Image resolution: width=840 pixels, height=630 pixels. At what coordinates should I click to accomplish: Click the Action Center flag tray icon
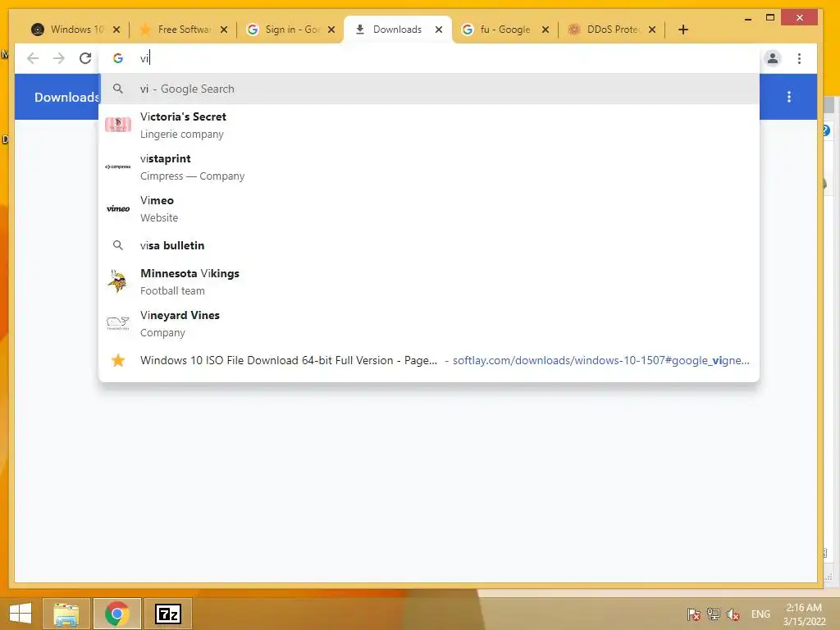click(694, 614)
